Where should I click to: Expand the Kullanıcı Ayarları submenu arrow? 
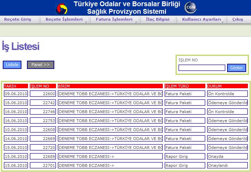223,22
